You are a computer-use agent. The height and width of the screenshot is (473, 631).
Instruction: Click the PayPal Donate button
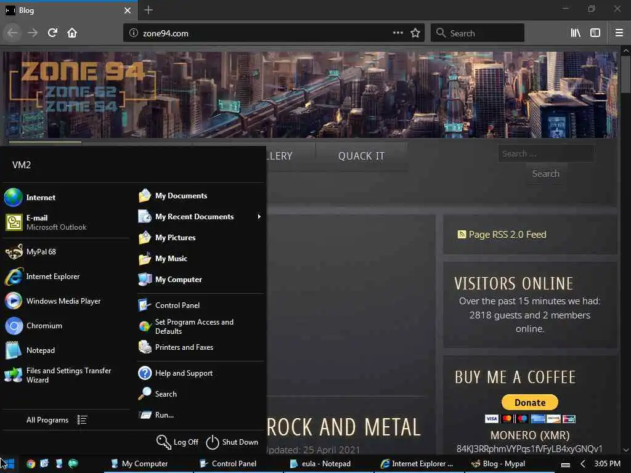point(529,402)
